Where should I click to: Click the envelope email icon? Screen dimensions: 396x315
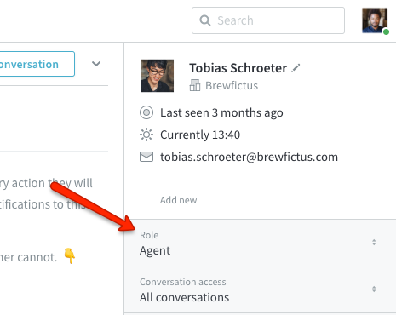point(146,157)
